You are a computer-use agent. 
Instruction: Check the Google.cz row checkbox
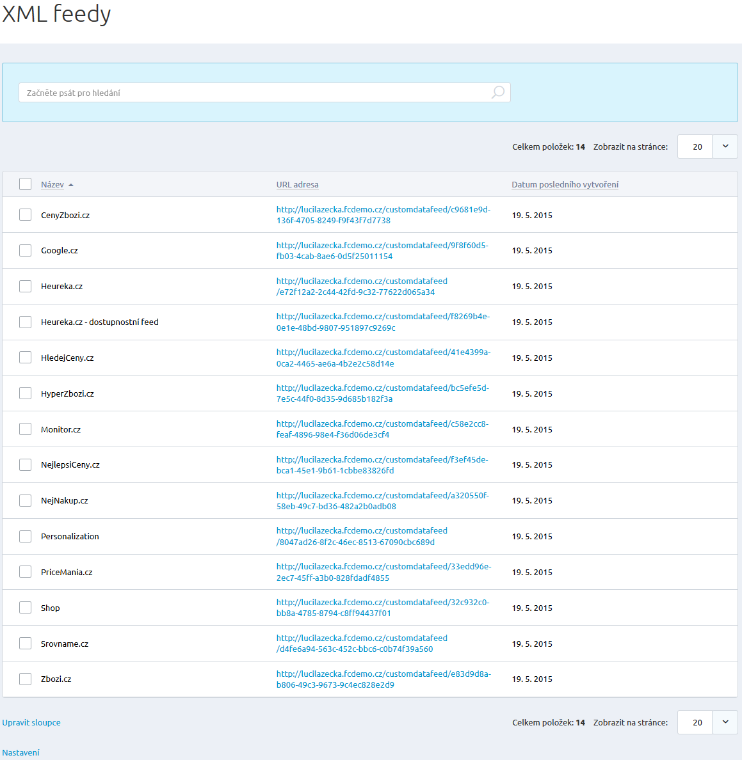(25, 251)
